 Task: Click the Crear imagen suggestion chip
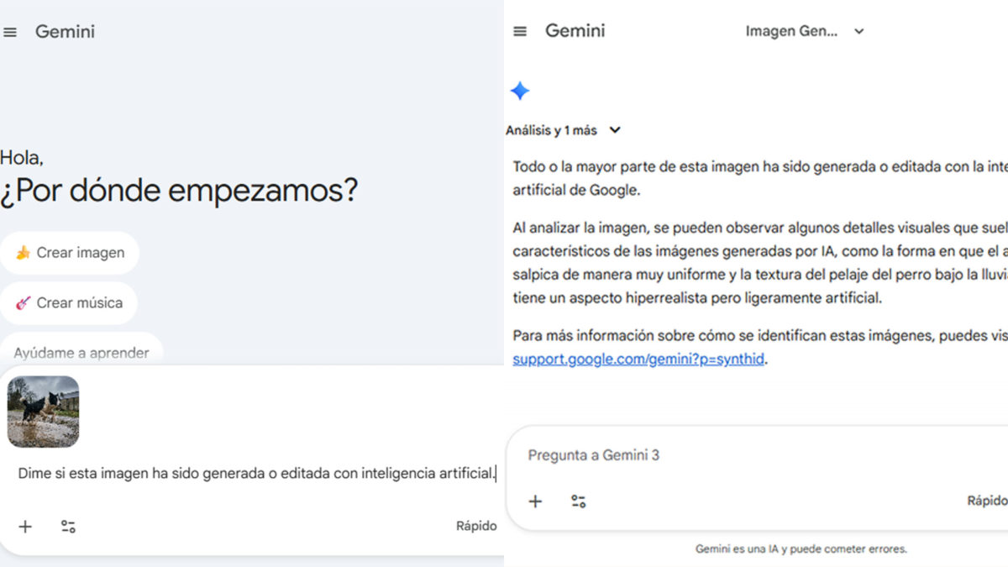click(x=70, y=253)
